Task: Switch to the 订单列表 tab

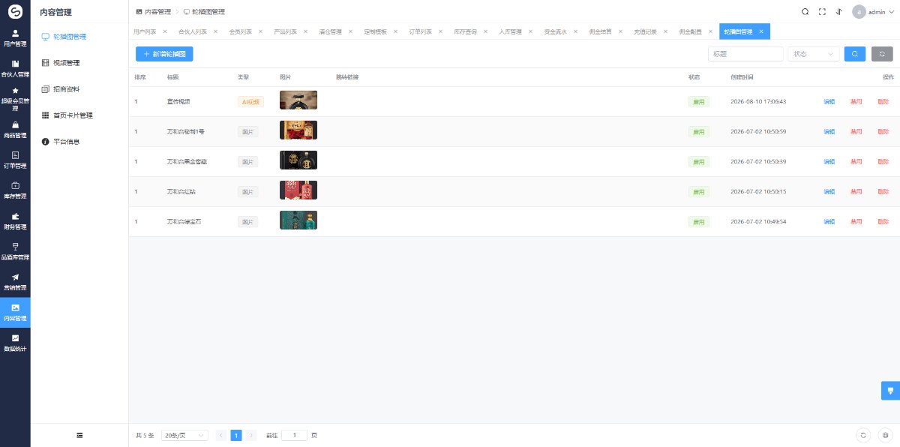Action: [x=420, y=31]
